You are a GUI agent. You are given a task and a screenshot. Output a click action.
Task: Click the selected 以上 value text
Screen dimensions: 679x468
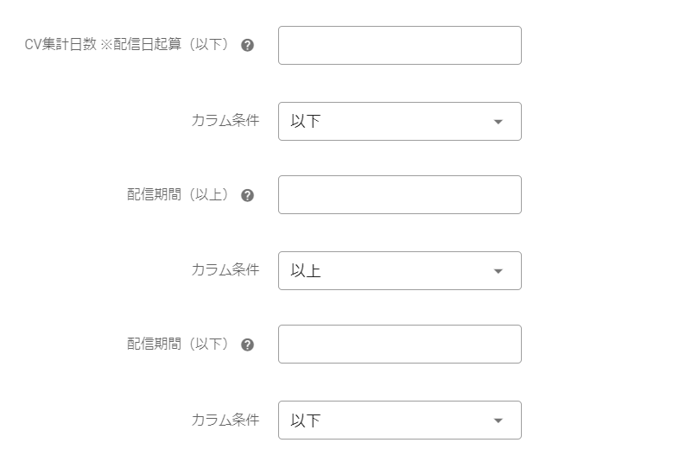click(306, 271)
